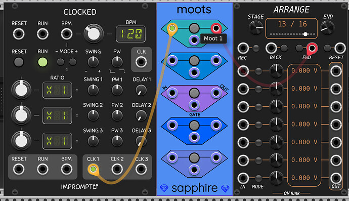Click the first ratio display X 1
The height and width of the screenshot is (201, 349).
point(57,90)
